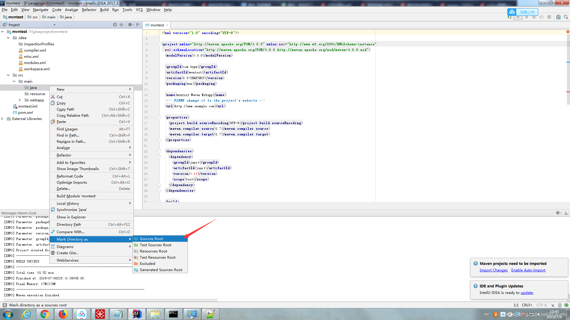Screen dimensions: 570x320
Task: Close the mvntest editor tab
Action: point(167,25)
